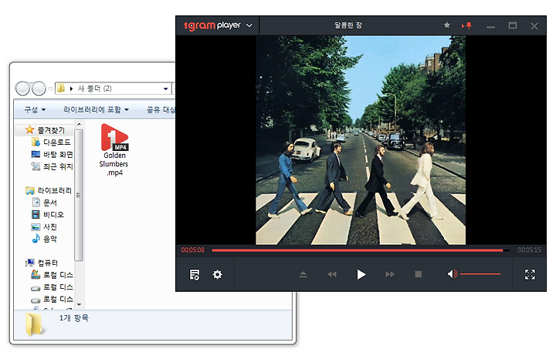Open the 공유 대상 menu

[161, 109]
